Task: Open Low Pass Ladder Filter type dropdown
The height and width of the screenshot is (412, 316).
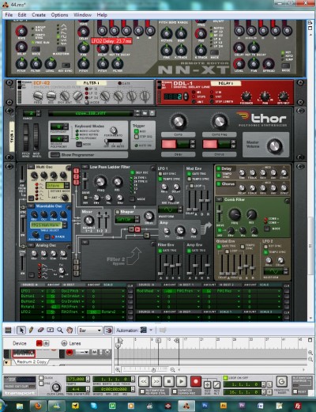Action: pyautogui.click(x=85, y=167)
